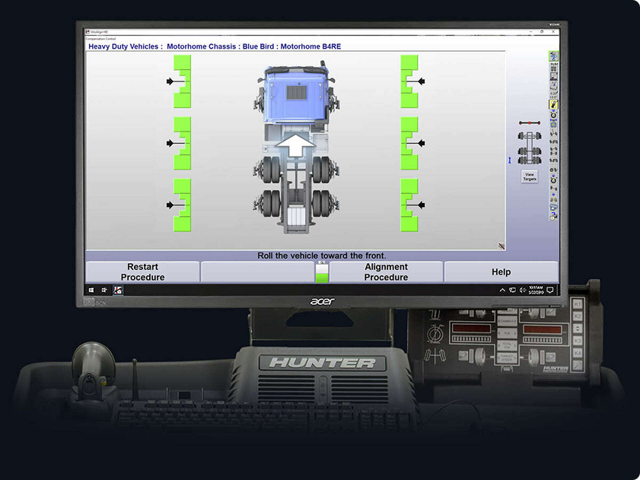Click the blue vertical resize arrow handle
This screenshot has height=480, width=640.
pos(510,160)
